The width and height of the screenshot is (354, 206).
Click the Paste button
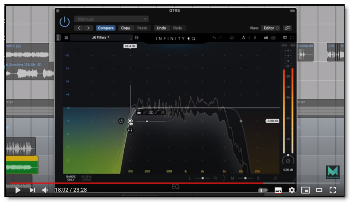(x=142, y=28)
